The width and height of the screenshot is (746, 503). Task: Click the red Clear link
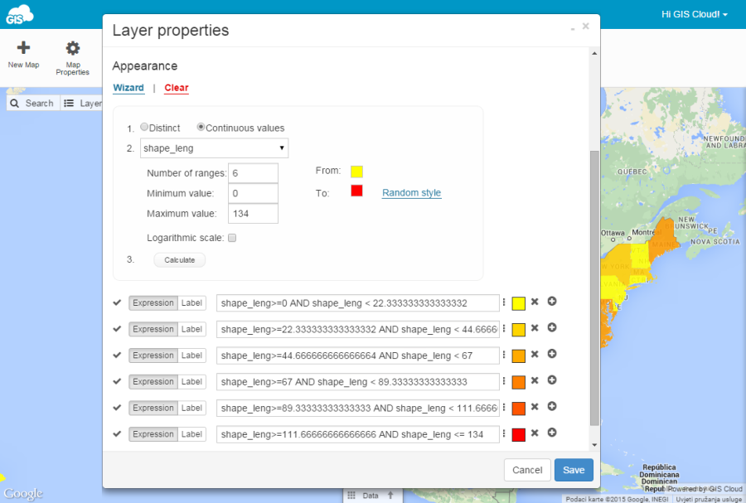[177, 88]
